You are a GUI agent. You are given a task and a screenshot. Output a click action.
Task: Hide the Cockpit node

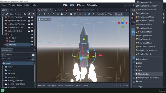(32, 38)
